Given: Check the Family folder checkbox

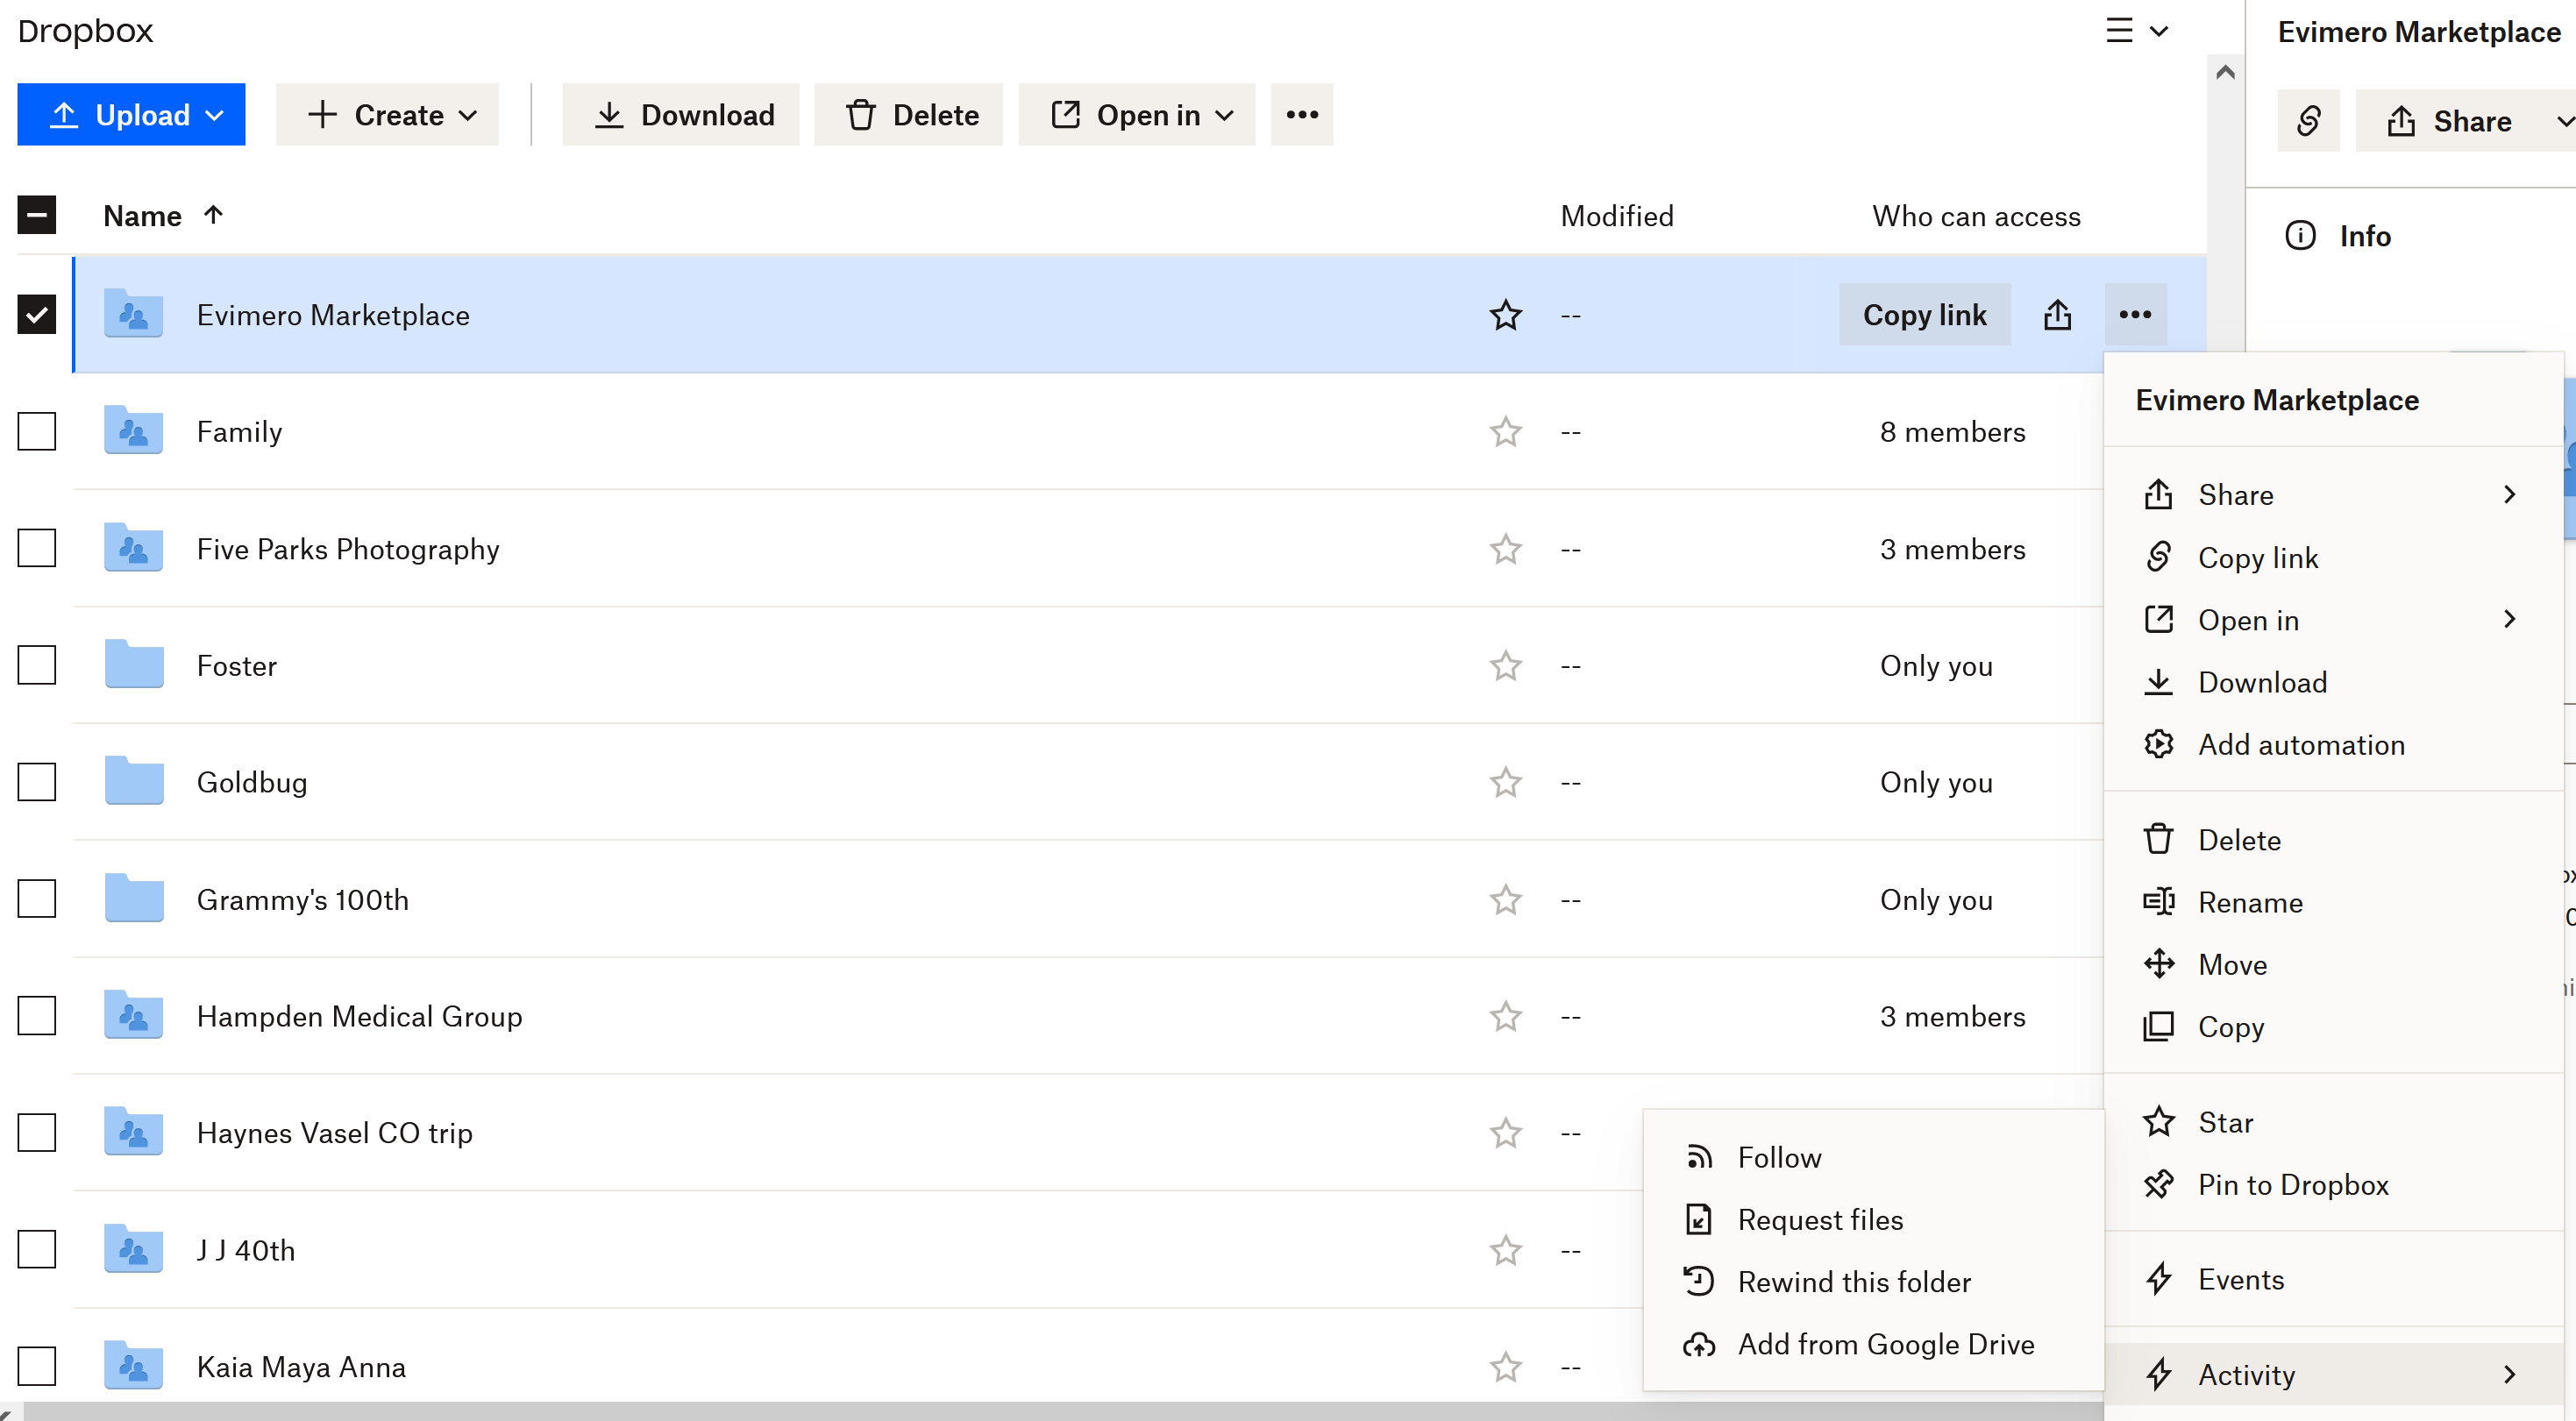Looking at the screenshot, I should click(37, 432).
